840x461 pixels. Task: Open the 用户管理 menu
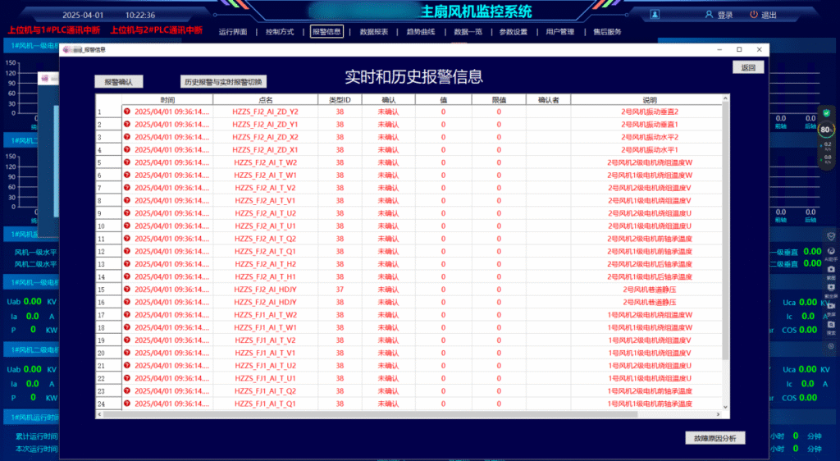point(559,32)
